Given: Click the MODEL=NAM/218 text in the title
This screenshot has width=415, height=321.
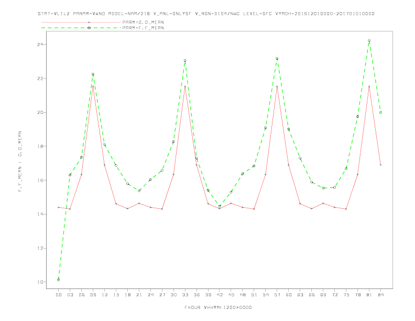Looking at the screenshot, I should pyautogui.click(x=129, y=14).
